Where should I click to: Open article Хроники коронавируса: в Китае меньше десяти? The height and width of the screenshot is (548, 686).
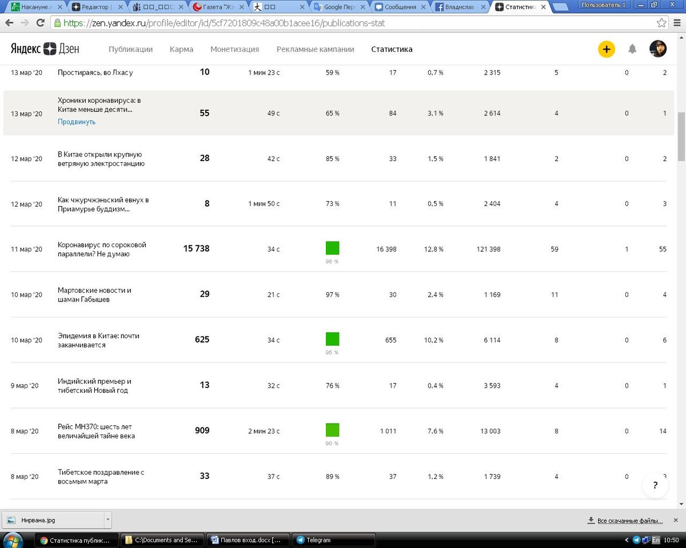coord(99,104)
